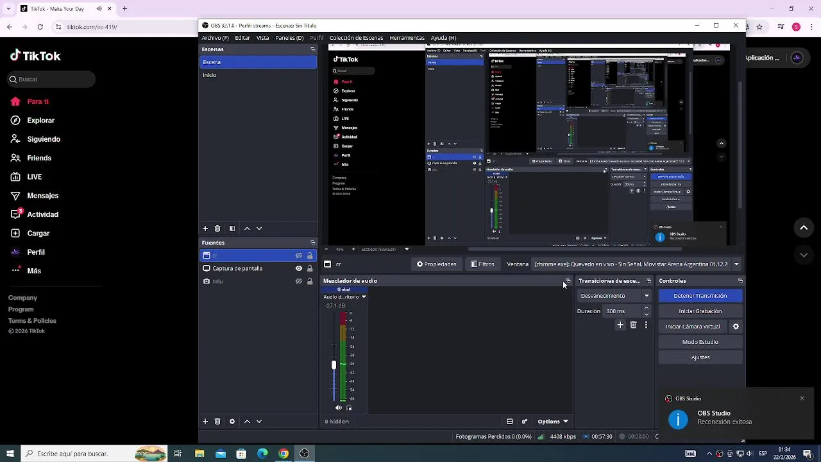This screenshot has width=821, height=462.
Task: Adjust the Audio del escritorio volume fader
Action: pyautogui.click(x=334, y=365)
